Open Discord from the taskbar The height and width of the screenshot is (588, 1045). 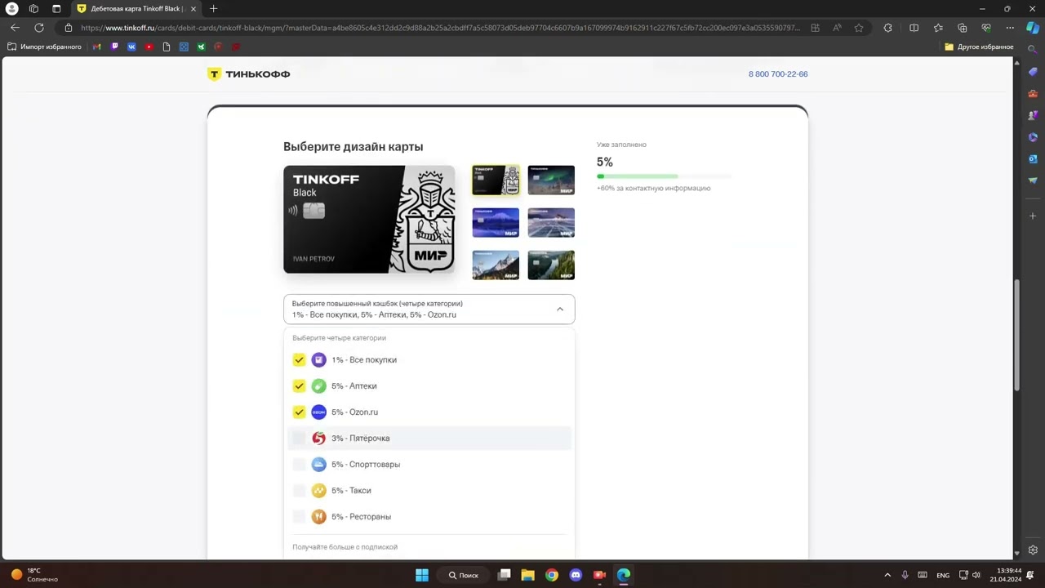point(576,575)
